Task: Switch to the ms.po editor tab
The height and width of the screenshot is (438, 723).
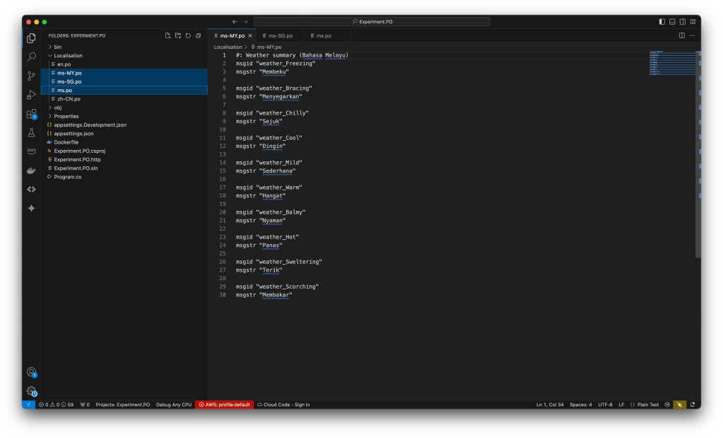Action: [323, 35]
